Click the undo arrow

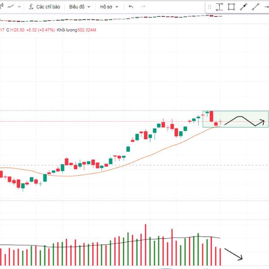pyautogui.click(x=131, y=7)
